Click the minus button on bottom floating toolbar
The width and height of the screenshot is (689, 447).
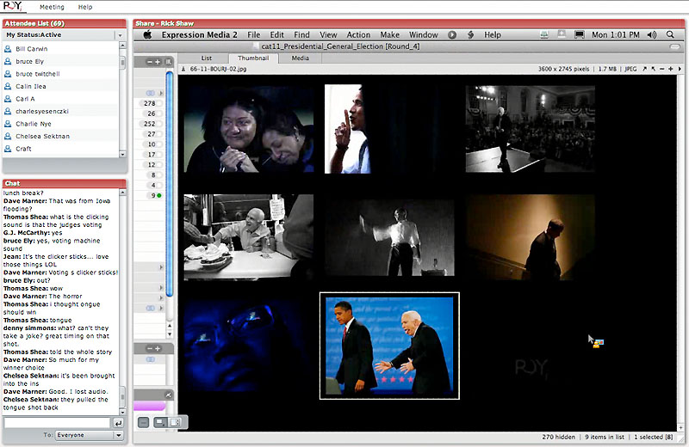click(143, 422)
